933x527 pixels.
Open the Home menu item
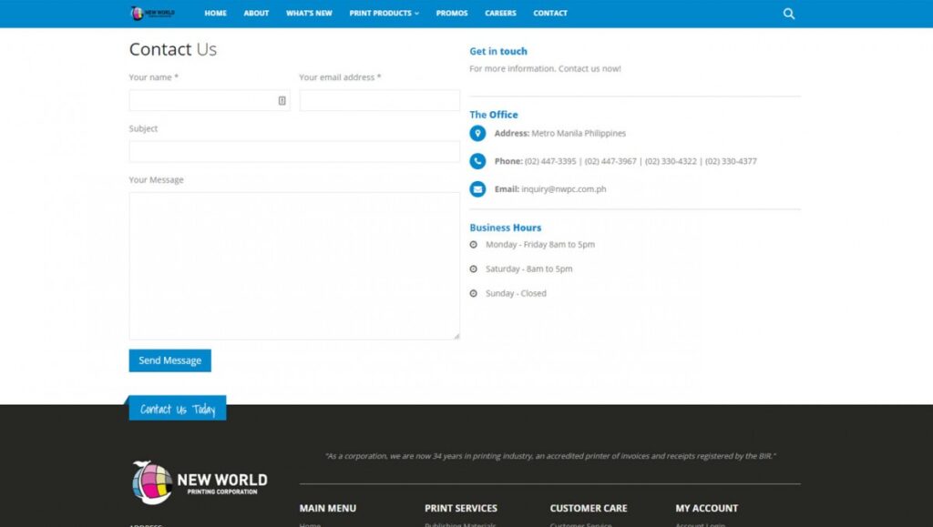coord(216,14)
